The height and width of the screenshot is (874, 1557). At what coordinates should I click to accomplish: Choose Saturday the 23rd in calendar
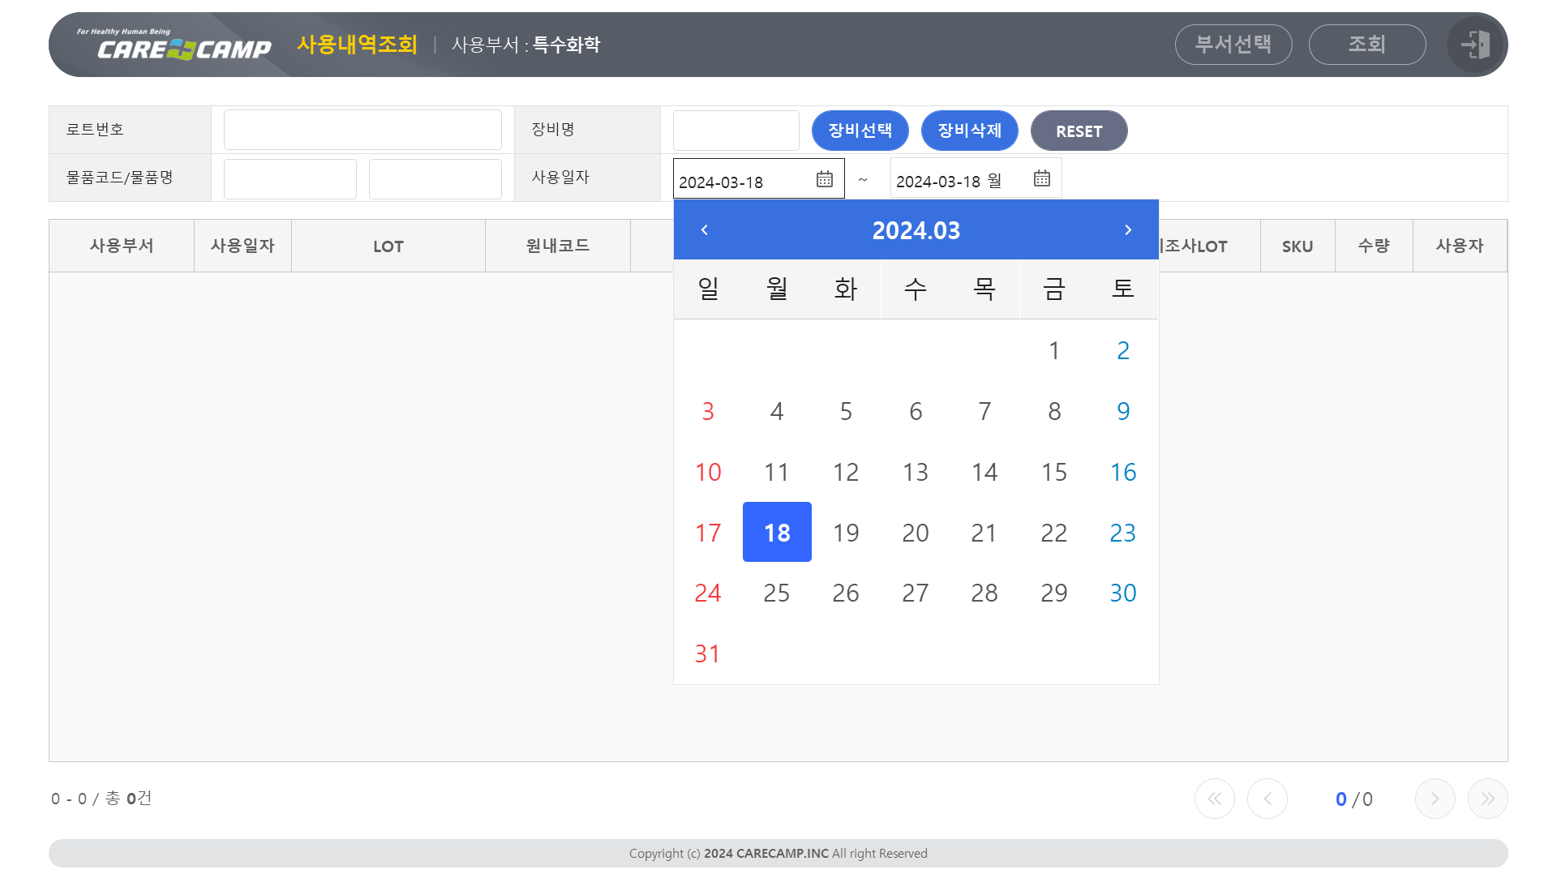pos(1123,533)
